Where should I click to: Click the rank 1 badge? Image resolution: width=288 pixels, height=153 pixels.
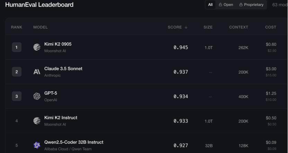click(17, 47)
